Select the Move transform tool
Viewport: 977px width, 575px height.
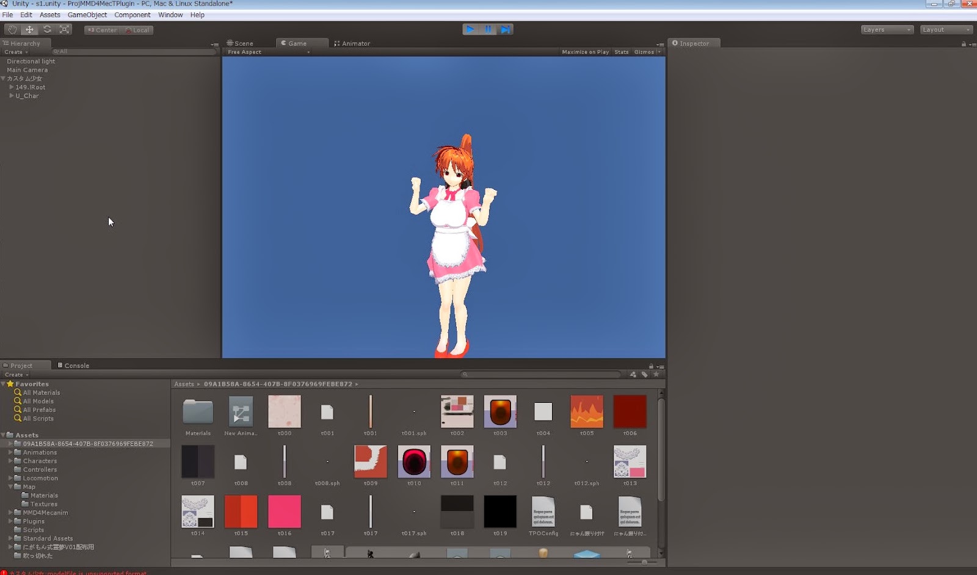point(29,29)
